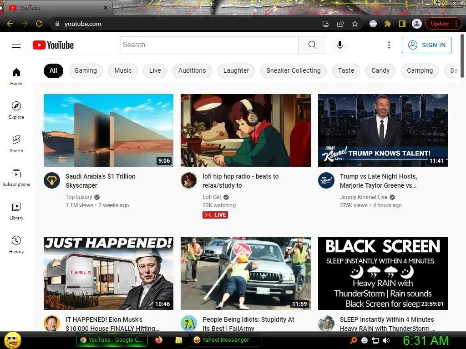Select the Auditions filter chip

[192, 70]
